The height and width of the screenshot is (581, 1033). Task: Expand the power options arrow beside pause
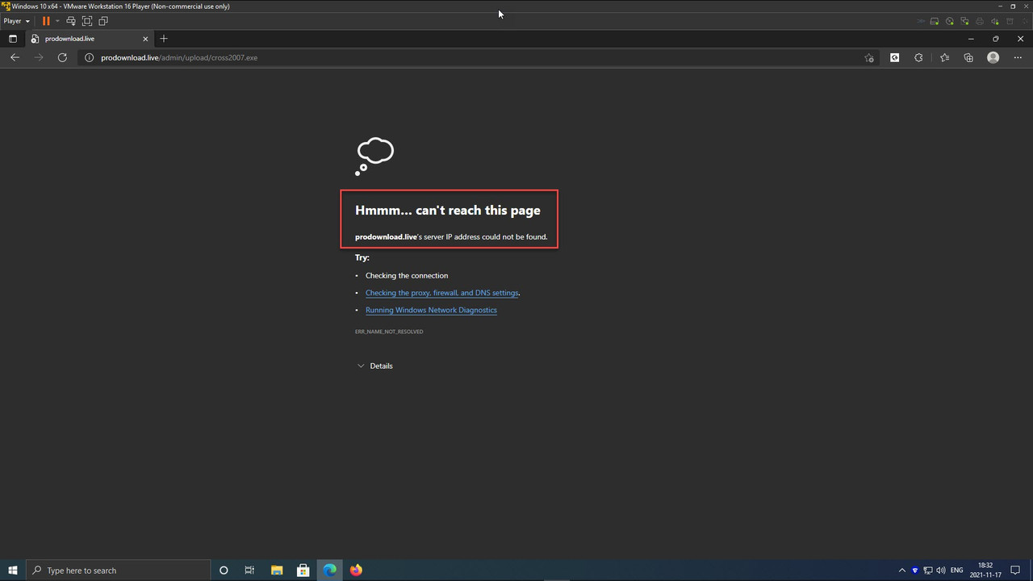pyautogui.click(x=56, y=21)
